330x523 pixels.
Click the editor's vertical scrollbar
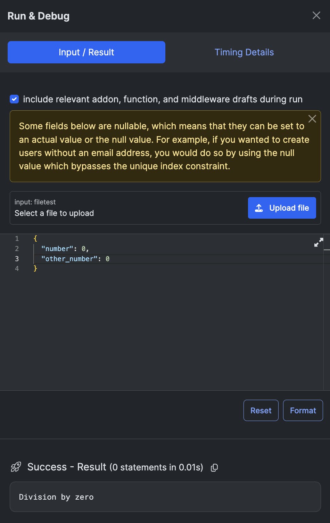click(327, 313)
